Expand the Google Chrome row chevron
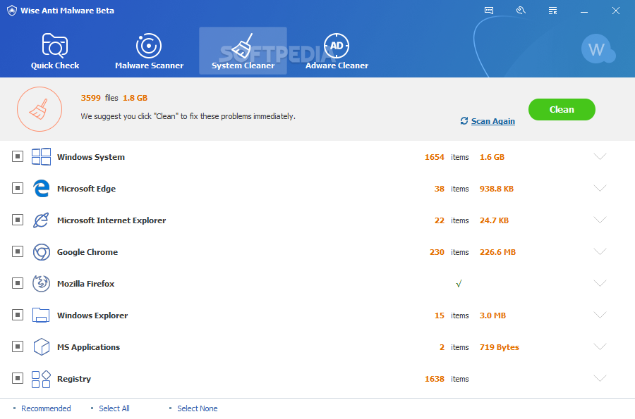The image size is (635, 419). [x=600, y=251]
